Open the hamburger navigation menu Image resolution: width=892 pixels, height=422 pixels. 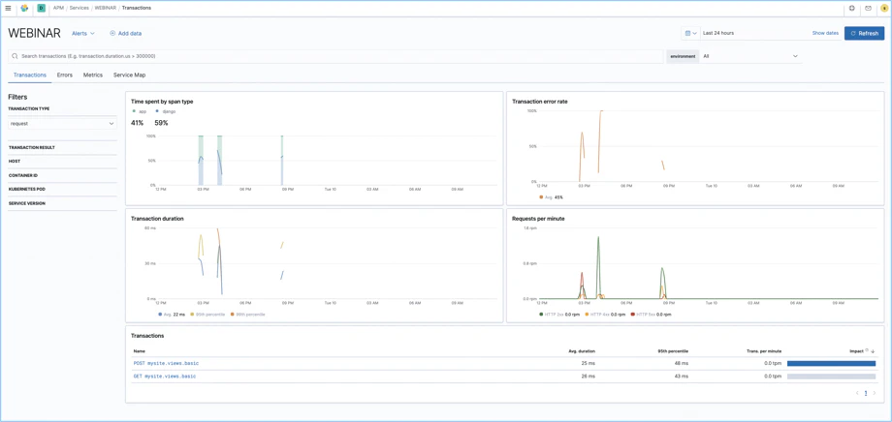(8, 9)
